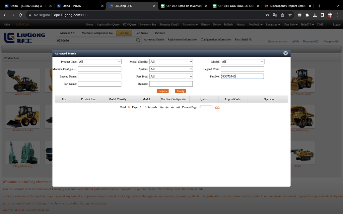This screenshot has width=343, height=214.
Task: Reload the page
Action: (x=21, y=15)
